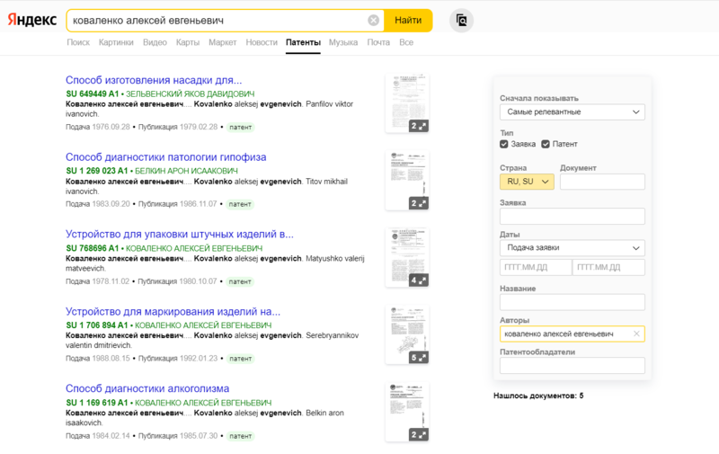719x454 pixels.
Task: Uncheck the Патент checkbox
Action: (x=546, y=144)
